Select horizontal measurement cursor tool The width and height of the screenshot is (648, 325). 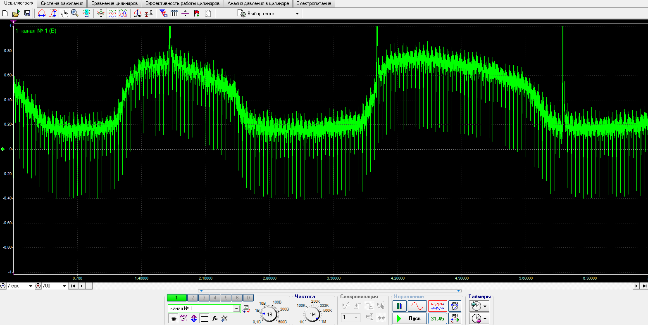pos(41,13)
